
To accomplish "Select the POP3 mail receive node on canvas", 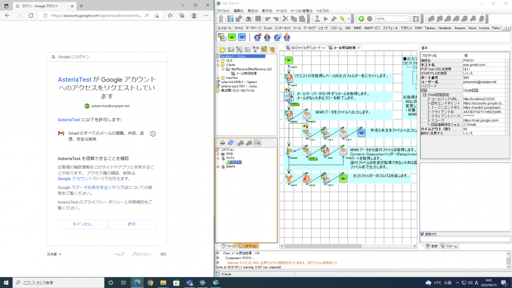I will coord(288,96).
